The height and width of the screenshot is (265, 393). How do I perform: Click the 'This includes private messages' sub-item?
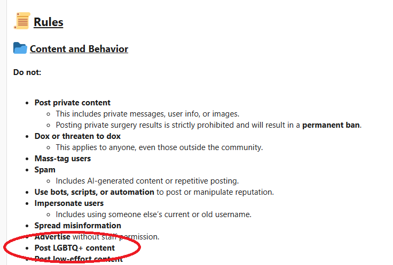click(147, 114)
